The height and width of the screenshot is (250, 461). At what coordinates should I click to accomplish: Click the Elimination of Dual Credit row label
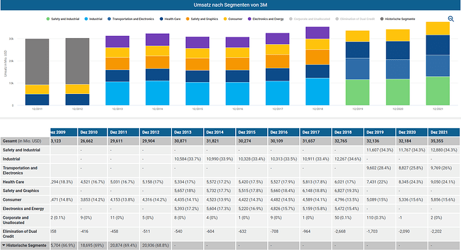pos(20,233)
